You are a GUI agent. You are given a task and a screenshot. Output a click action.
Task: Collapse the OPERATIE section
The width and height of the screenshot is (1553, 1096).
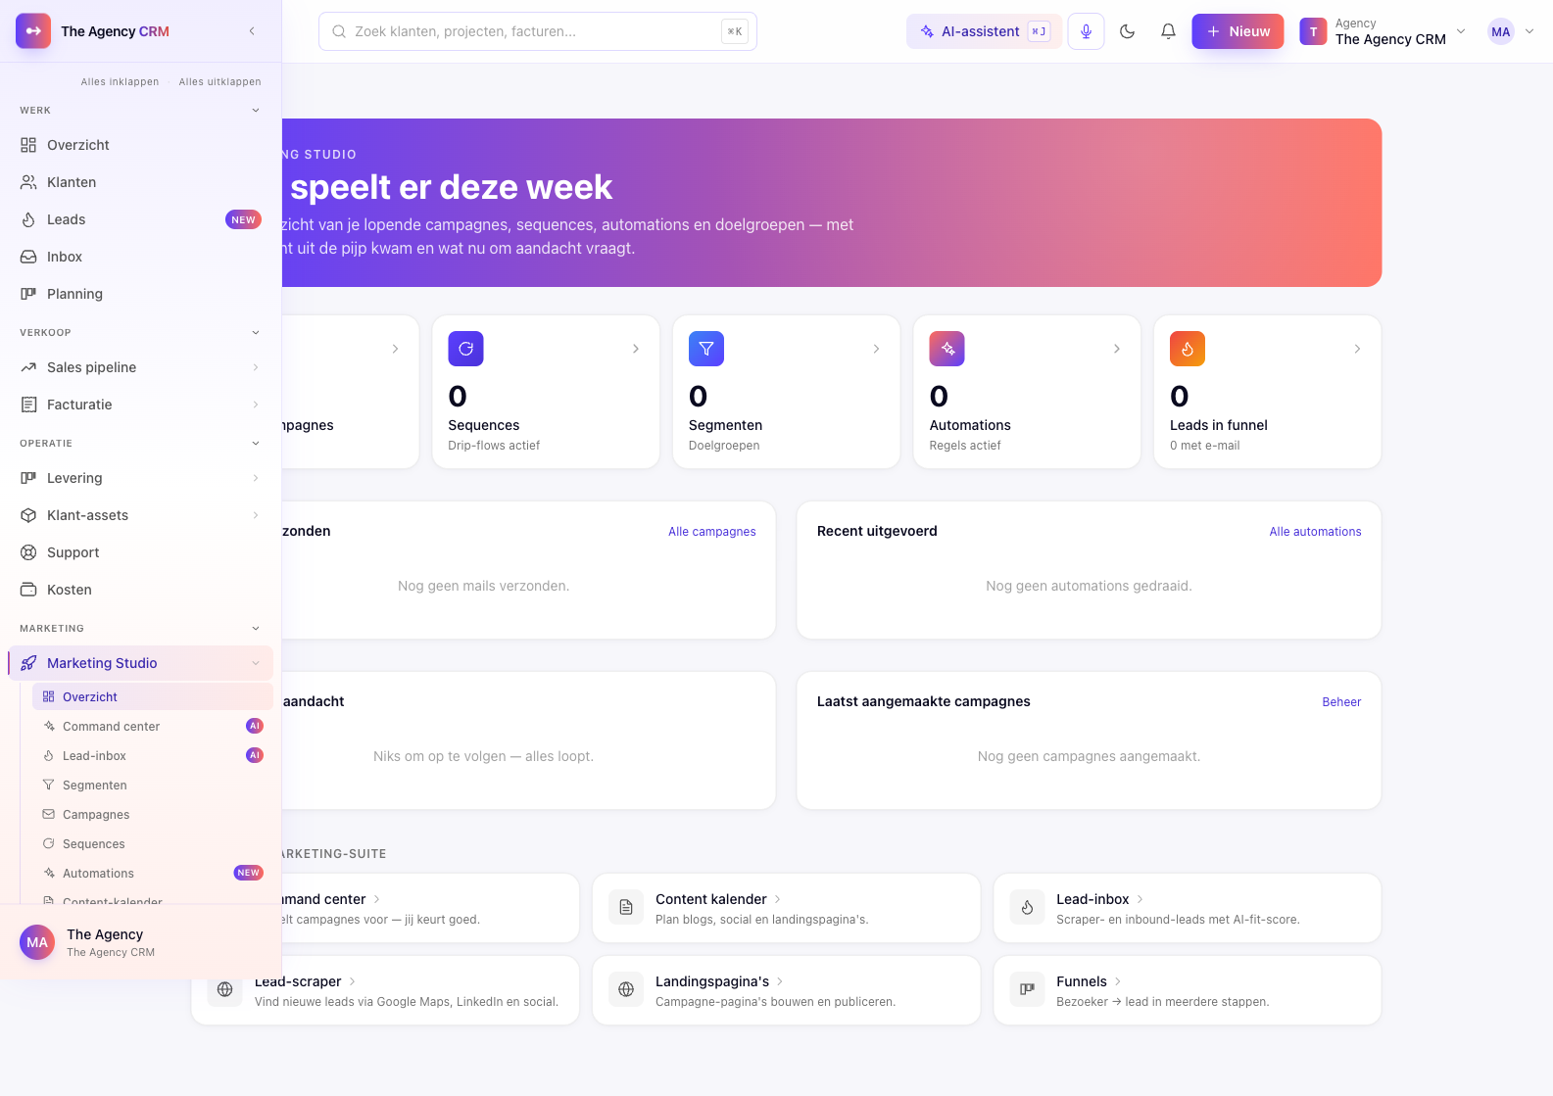(256, 444)
